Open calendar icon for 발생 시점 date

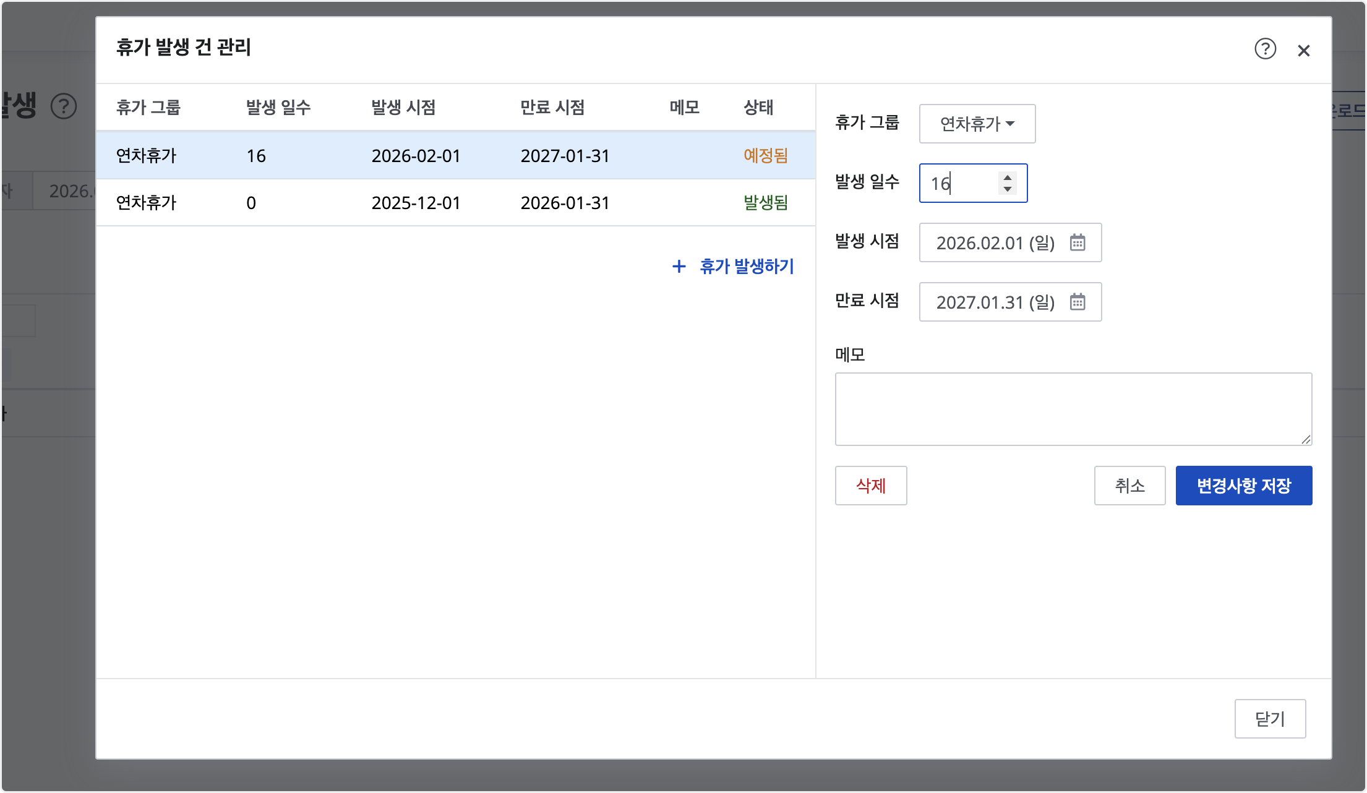pyautogui.click(x=1078, y=242)
